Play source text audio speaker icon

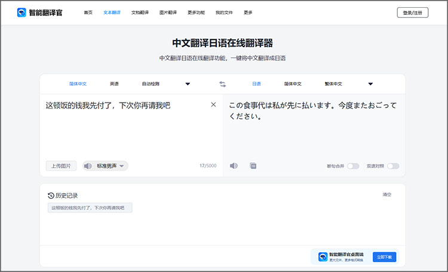pyautogui.click(x=88, y=166)
